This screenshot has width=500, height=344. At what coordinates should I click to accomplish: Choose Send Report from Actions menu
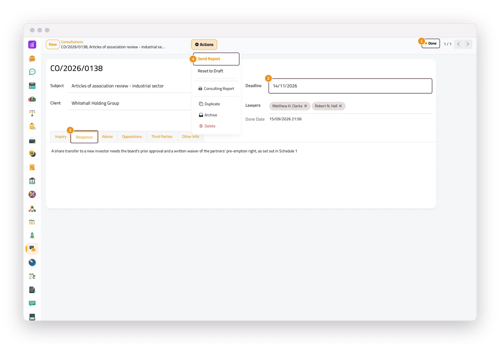tap(216, 59)
